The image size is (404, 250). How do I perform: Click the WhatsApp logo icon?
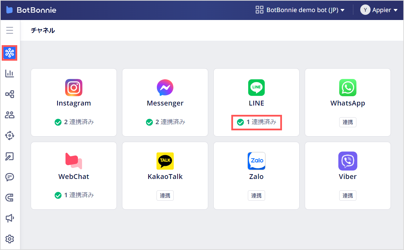point(348,87)
